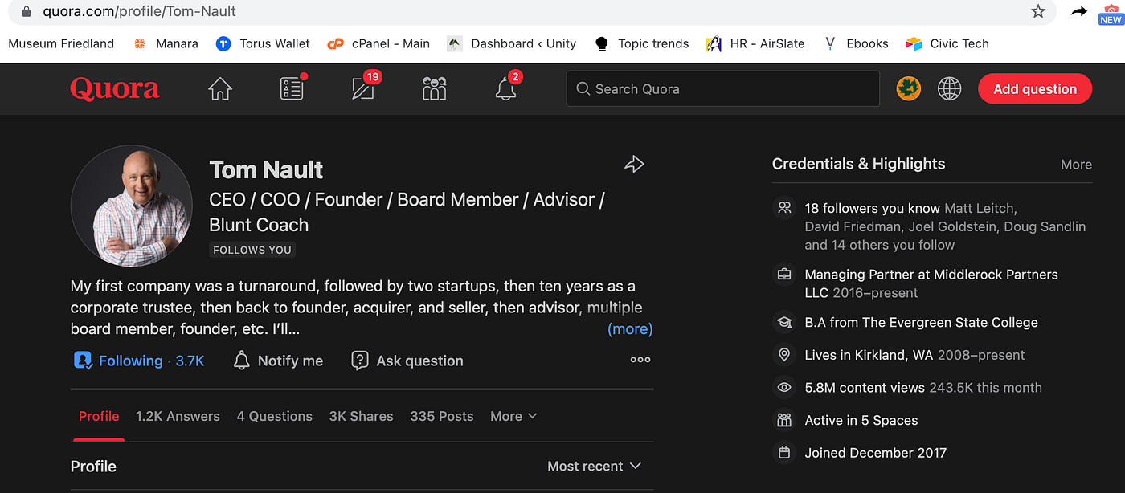The width and height of the screenshot is (1125, 493).
Task: Click the Search Quora input field
Action: tap(723, 89)
